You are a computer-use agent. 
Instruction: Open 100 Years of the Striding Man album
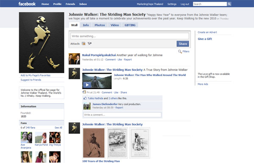pyautogui.click(x=101, y=161)
